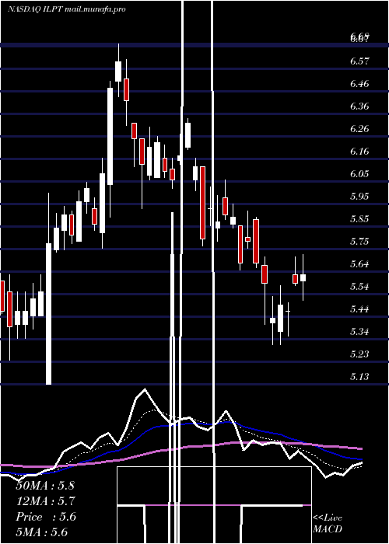Select the 5.34 price axis label

coord(359,332)
